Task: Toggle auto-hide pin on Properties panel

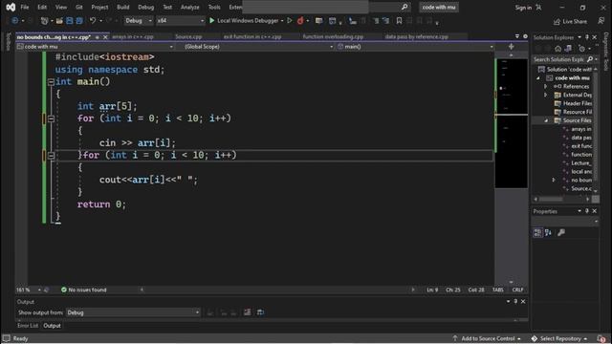Action: 586,211
